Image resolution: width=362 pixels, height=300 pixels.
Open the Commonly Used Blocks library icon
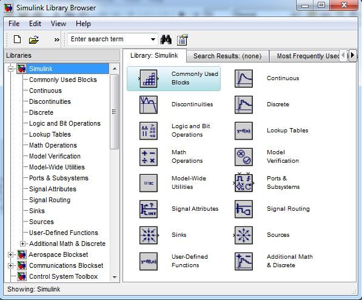(149, 78)
